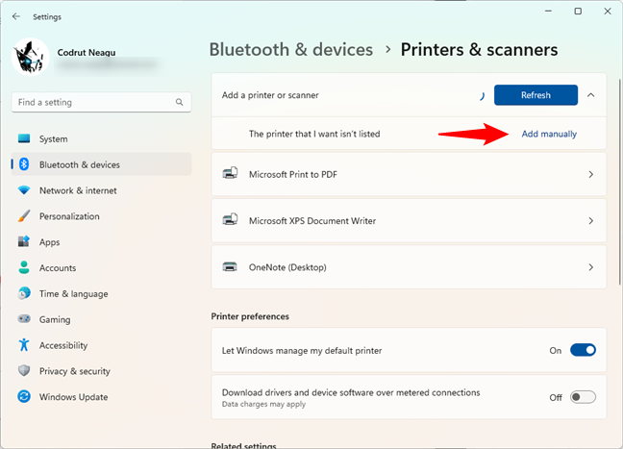Click the OneNote (Desktop) printer icon
The image size is (623, 449).
click(230, 266)
